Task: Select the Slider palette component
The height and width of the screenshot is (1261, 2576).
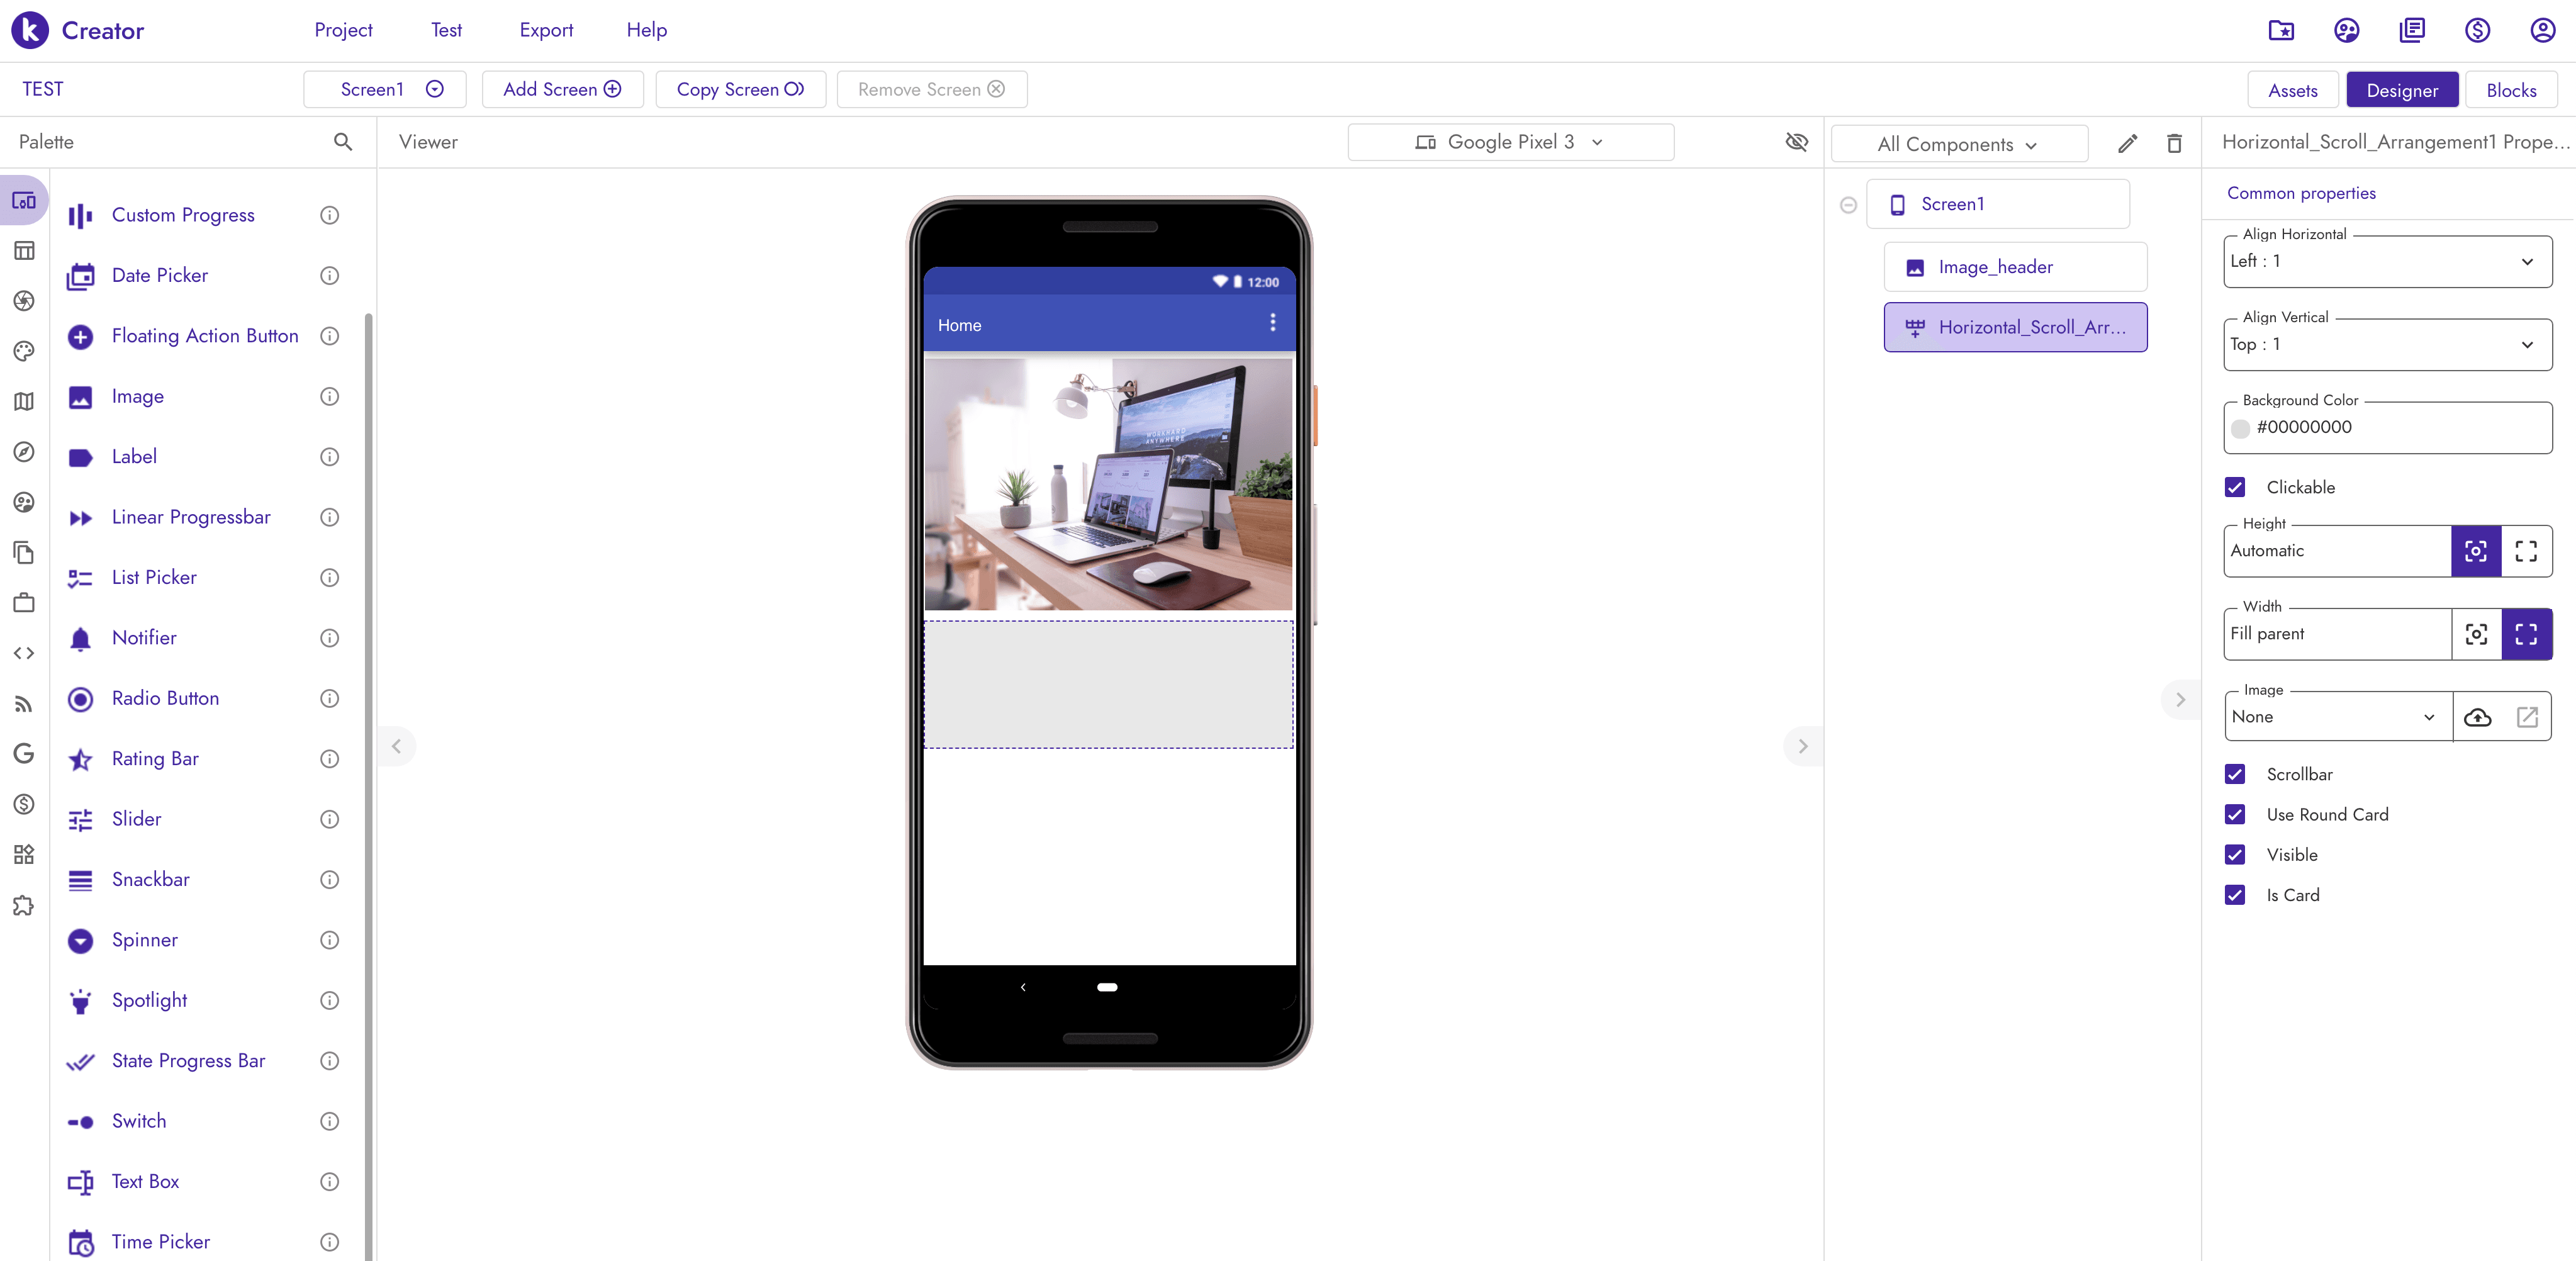Action: pos(136,819)
